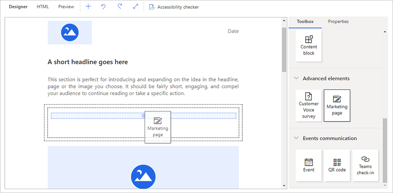Open the Preview tab

pyautogui.click(x=66, y=7)
